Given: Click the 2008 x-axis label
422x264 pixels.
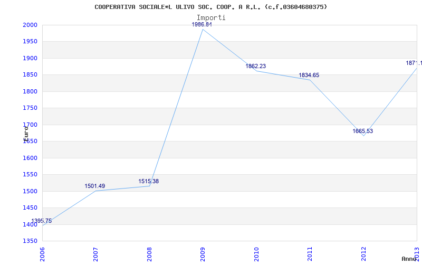Looking at the screenshot, I should pos(149,254).
